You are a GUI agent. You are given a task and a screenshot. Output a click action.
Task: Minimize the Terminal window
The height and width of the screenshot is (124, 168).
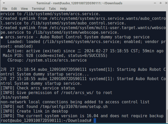pos(155,3)
